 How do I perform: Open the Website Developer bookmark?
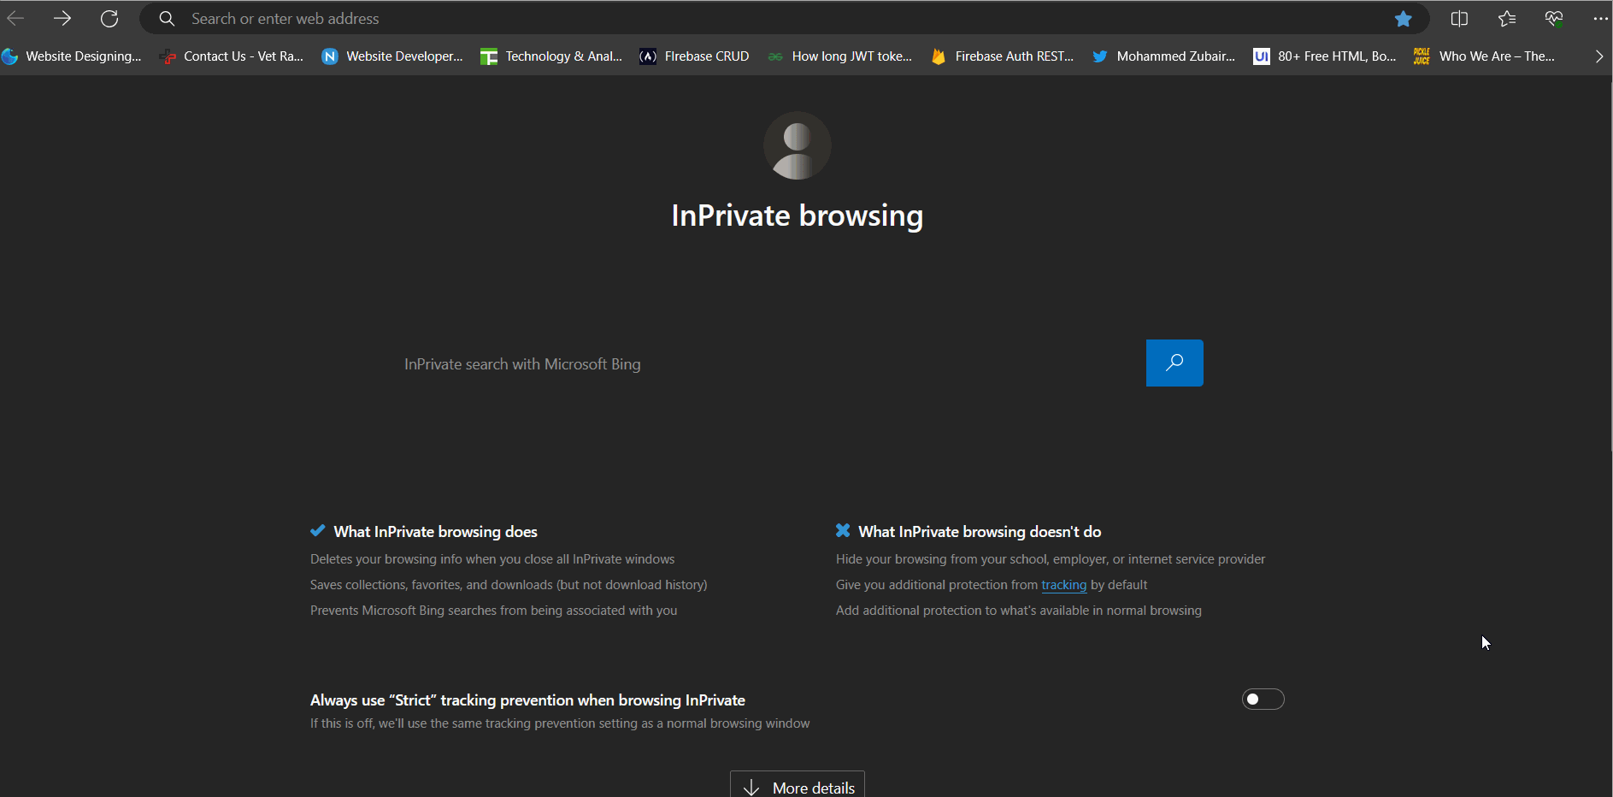pyautogui.click(x=392, y=56)
